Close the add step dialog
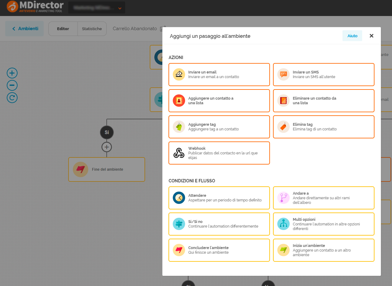The width and height of the screenshot is (392, 286). point(371,36)
